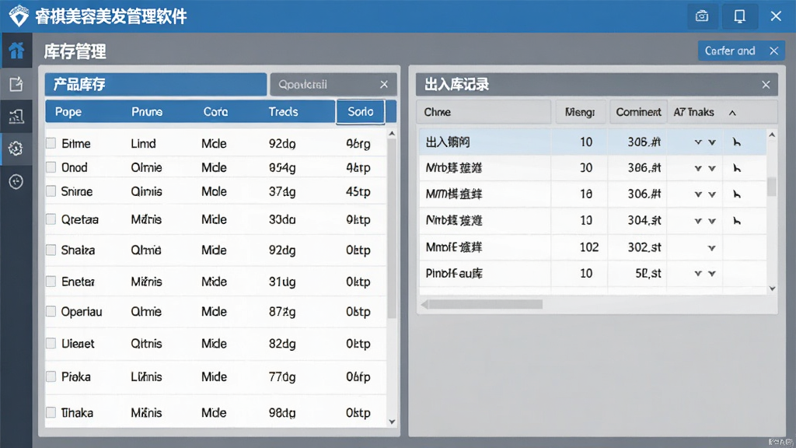The height and width of the screenshot is (448, 796).
Task: Close the 出入库记录 panel
Action: click(x=766, y=84)
